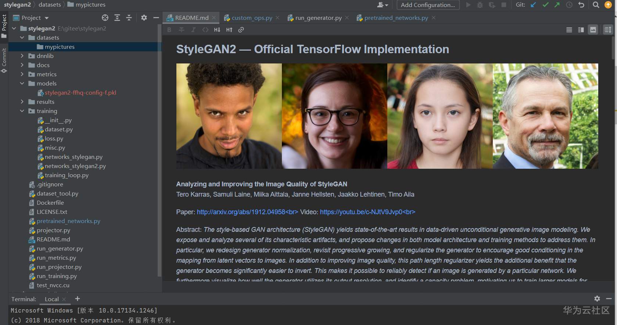Viewport: 617px width, 325px height.
Task: Switch to preview-only view mode
Action: tap(593, 30)
